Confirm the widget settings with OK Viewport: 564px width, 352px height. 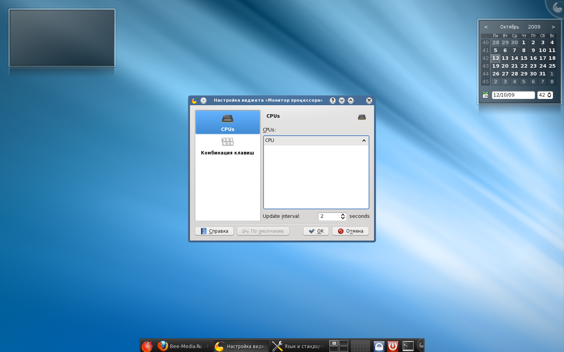pyautogui.click(x=316, y=231)
